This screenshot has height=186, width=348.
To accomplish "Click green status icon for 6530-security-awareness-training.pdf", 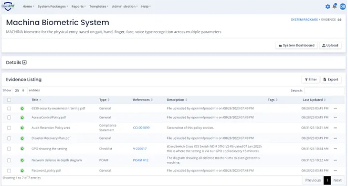I will coord(22,108).
